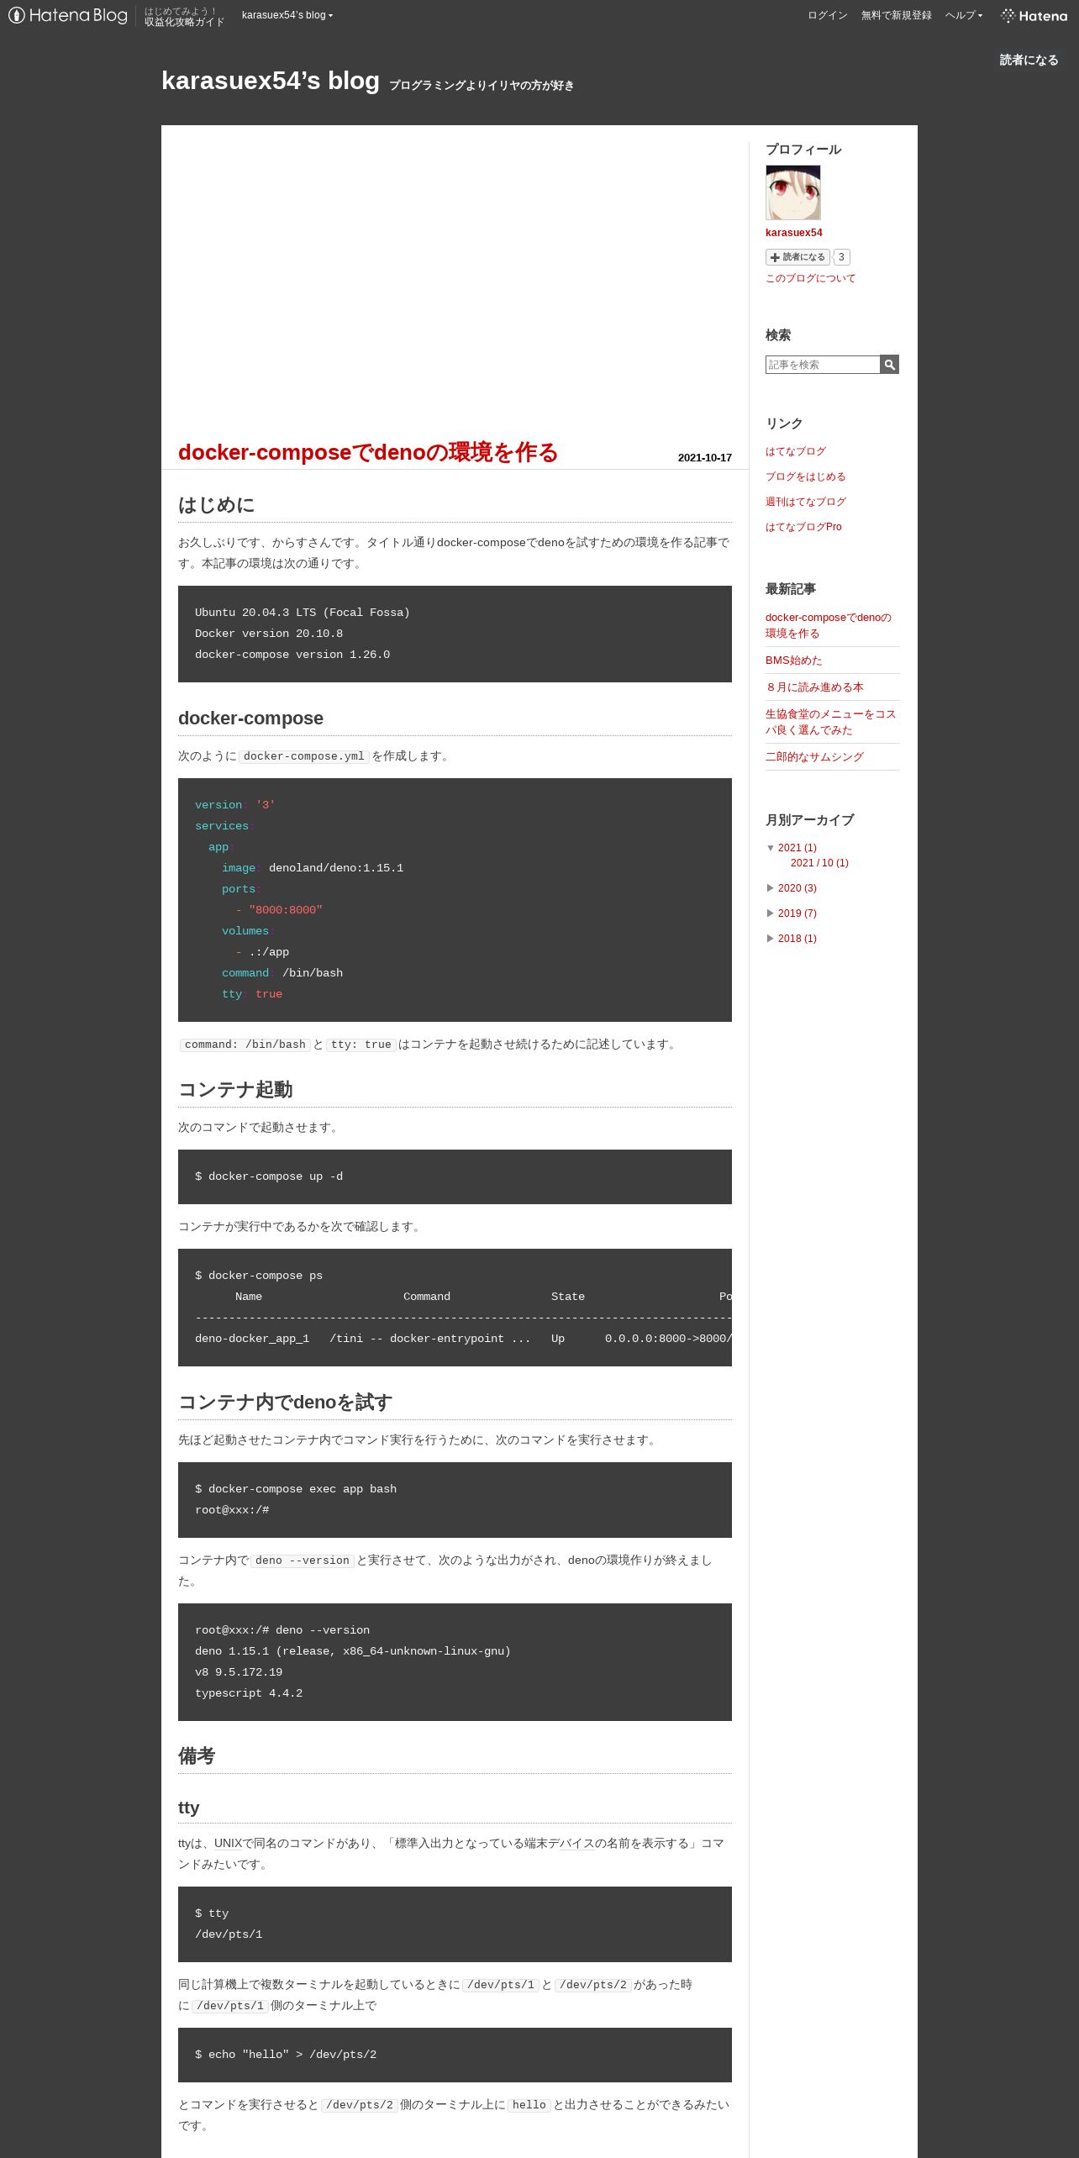This screenshot has height=2158, width=1079.
Task: Click the sidebar 読者になる subscribe button
Action: (797, 257)
